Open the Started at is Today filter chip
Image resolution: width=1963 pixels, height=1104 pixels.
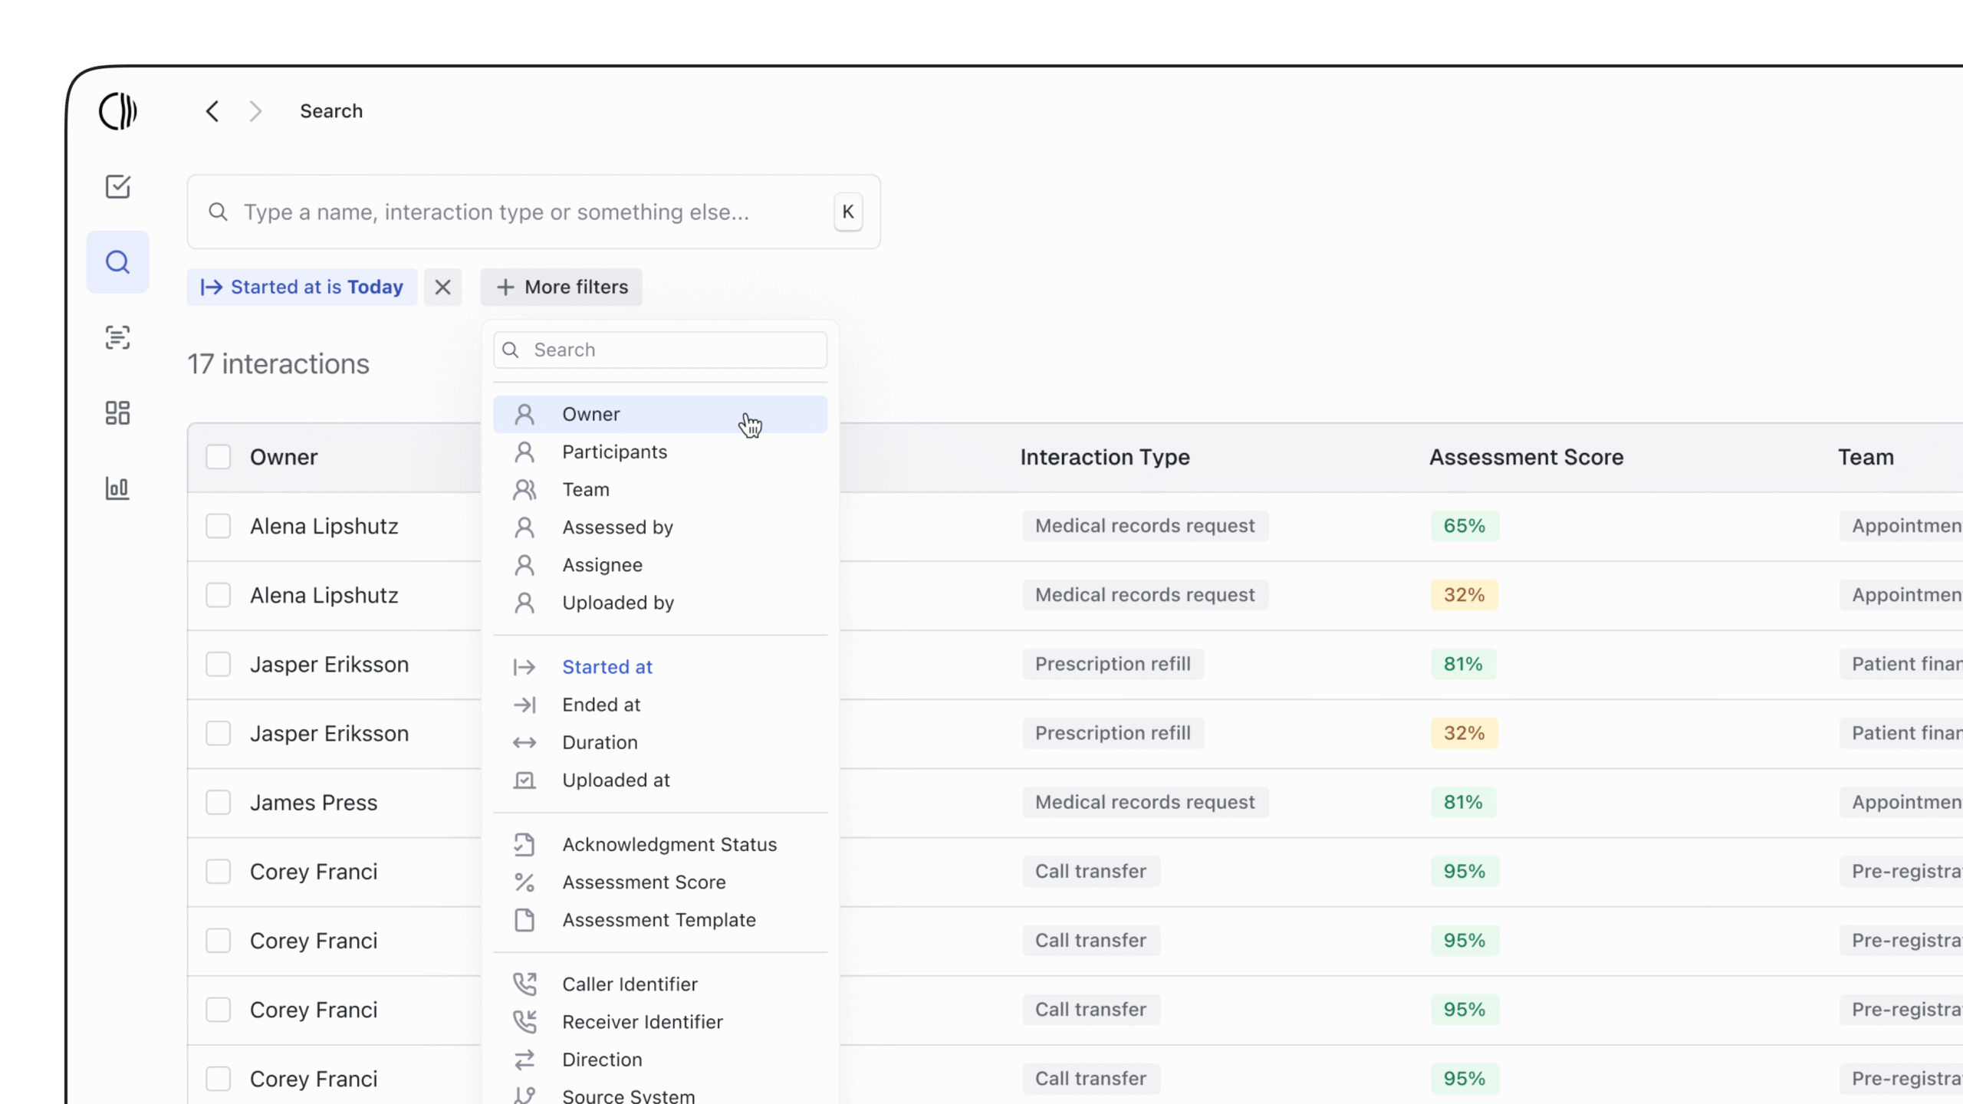point(302,287)
